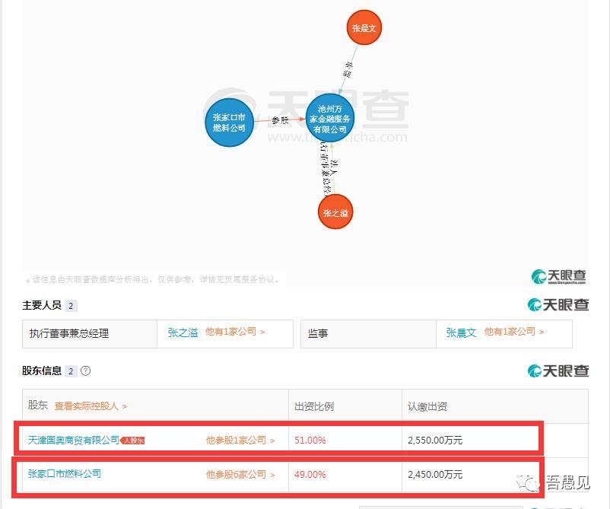Screen dimensions: 610x509
Task: Open 天津国奥商贸有限公司 shareholder link
Action: click(x=74, y=440)
